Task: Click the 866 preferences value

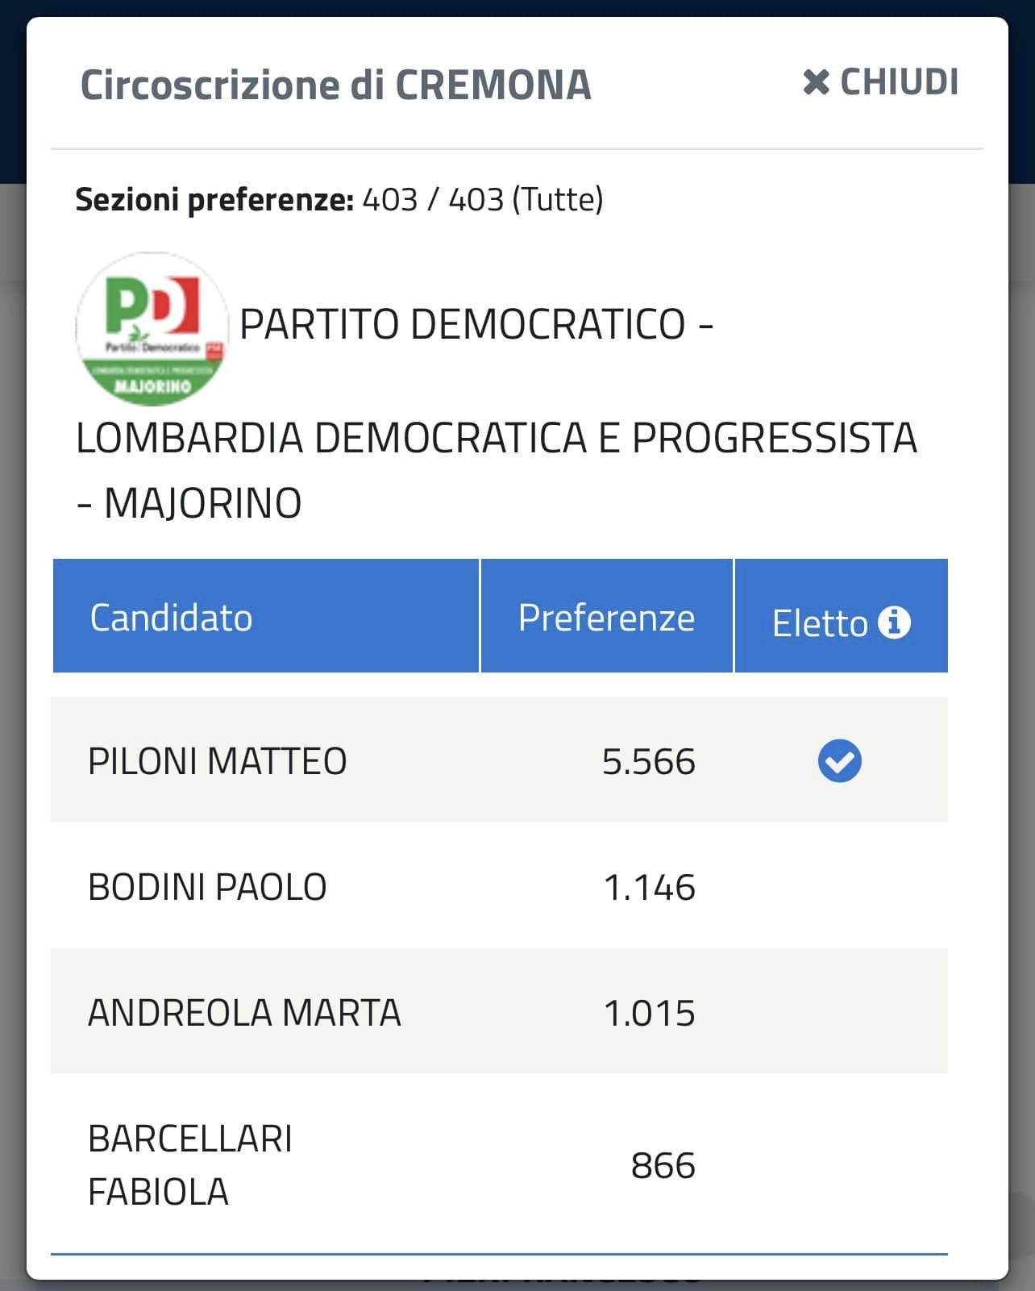Action: coord(663,1166)
